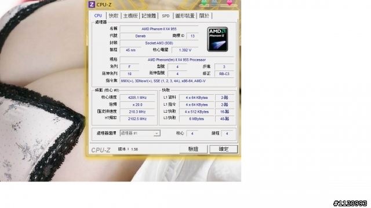Click the brand ID value 13
The height and width of the screenshot is (208, 371).
[x=192, y=36]
